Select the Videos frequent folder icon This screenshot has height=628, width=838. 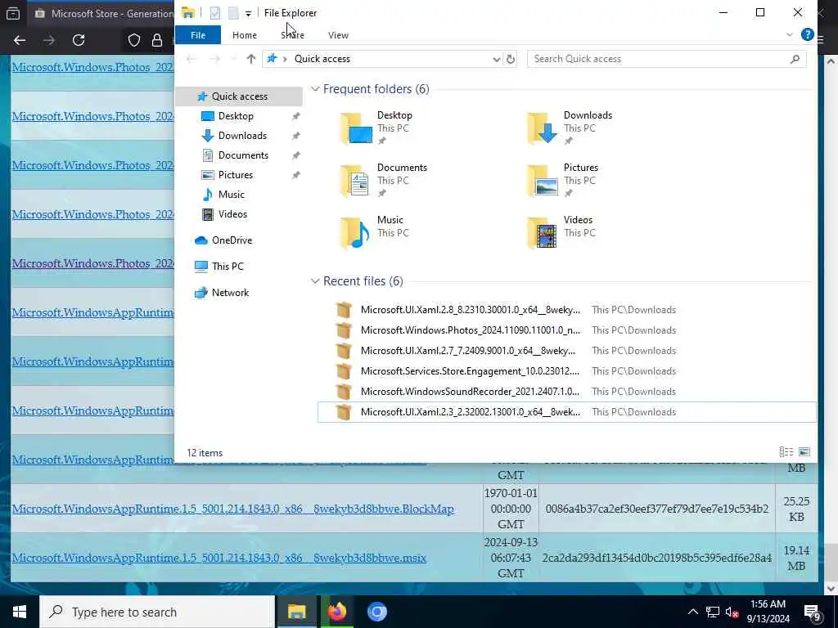coord(543,233)
